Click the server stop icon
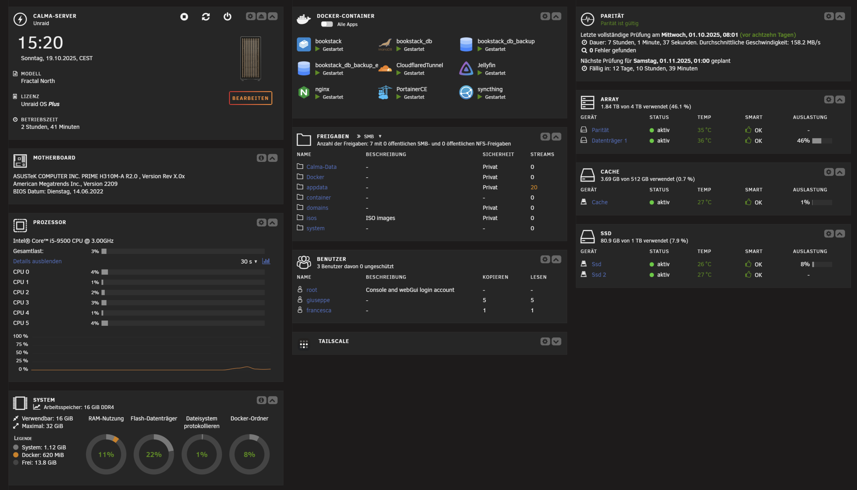Screen dimensions: 857x490 [184, 16]
